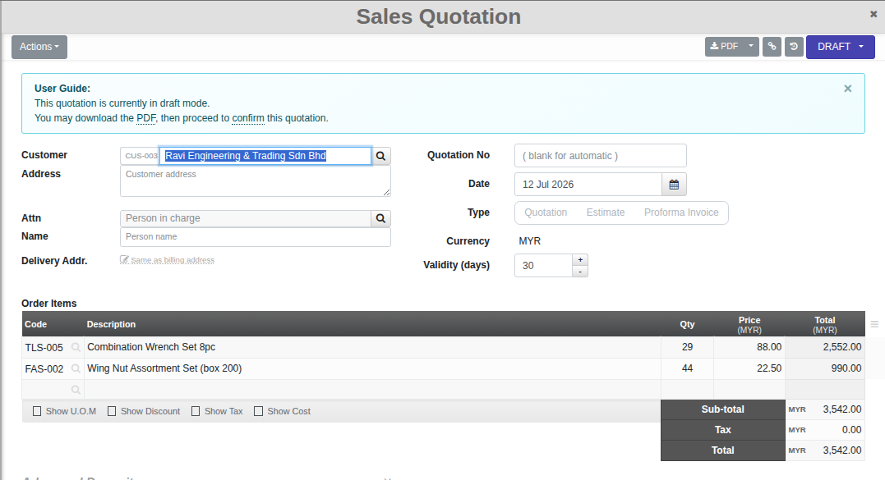Select Quotation type option
885x480 pixels.
(546, 213)
